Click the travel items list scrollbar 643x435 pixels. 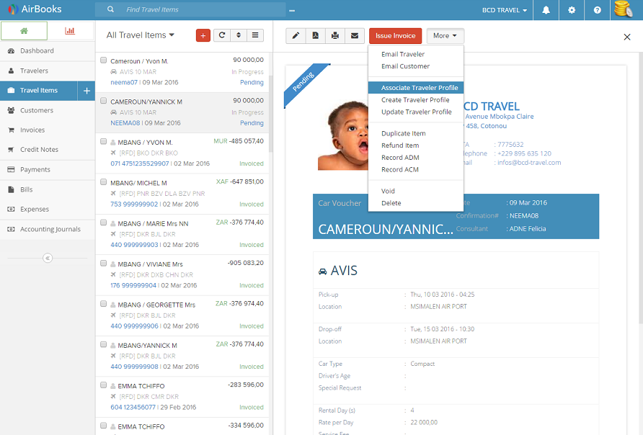[270, 114]
